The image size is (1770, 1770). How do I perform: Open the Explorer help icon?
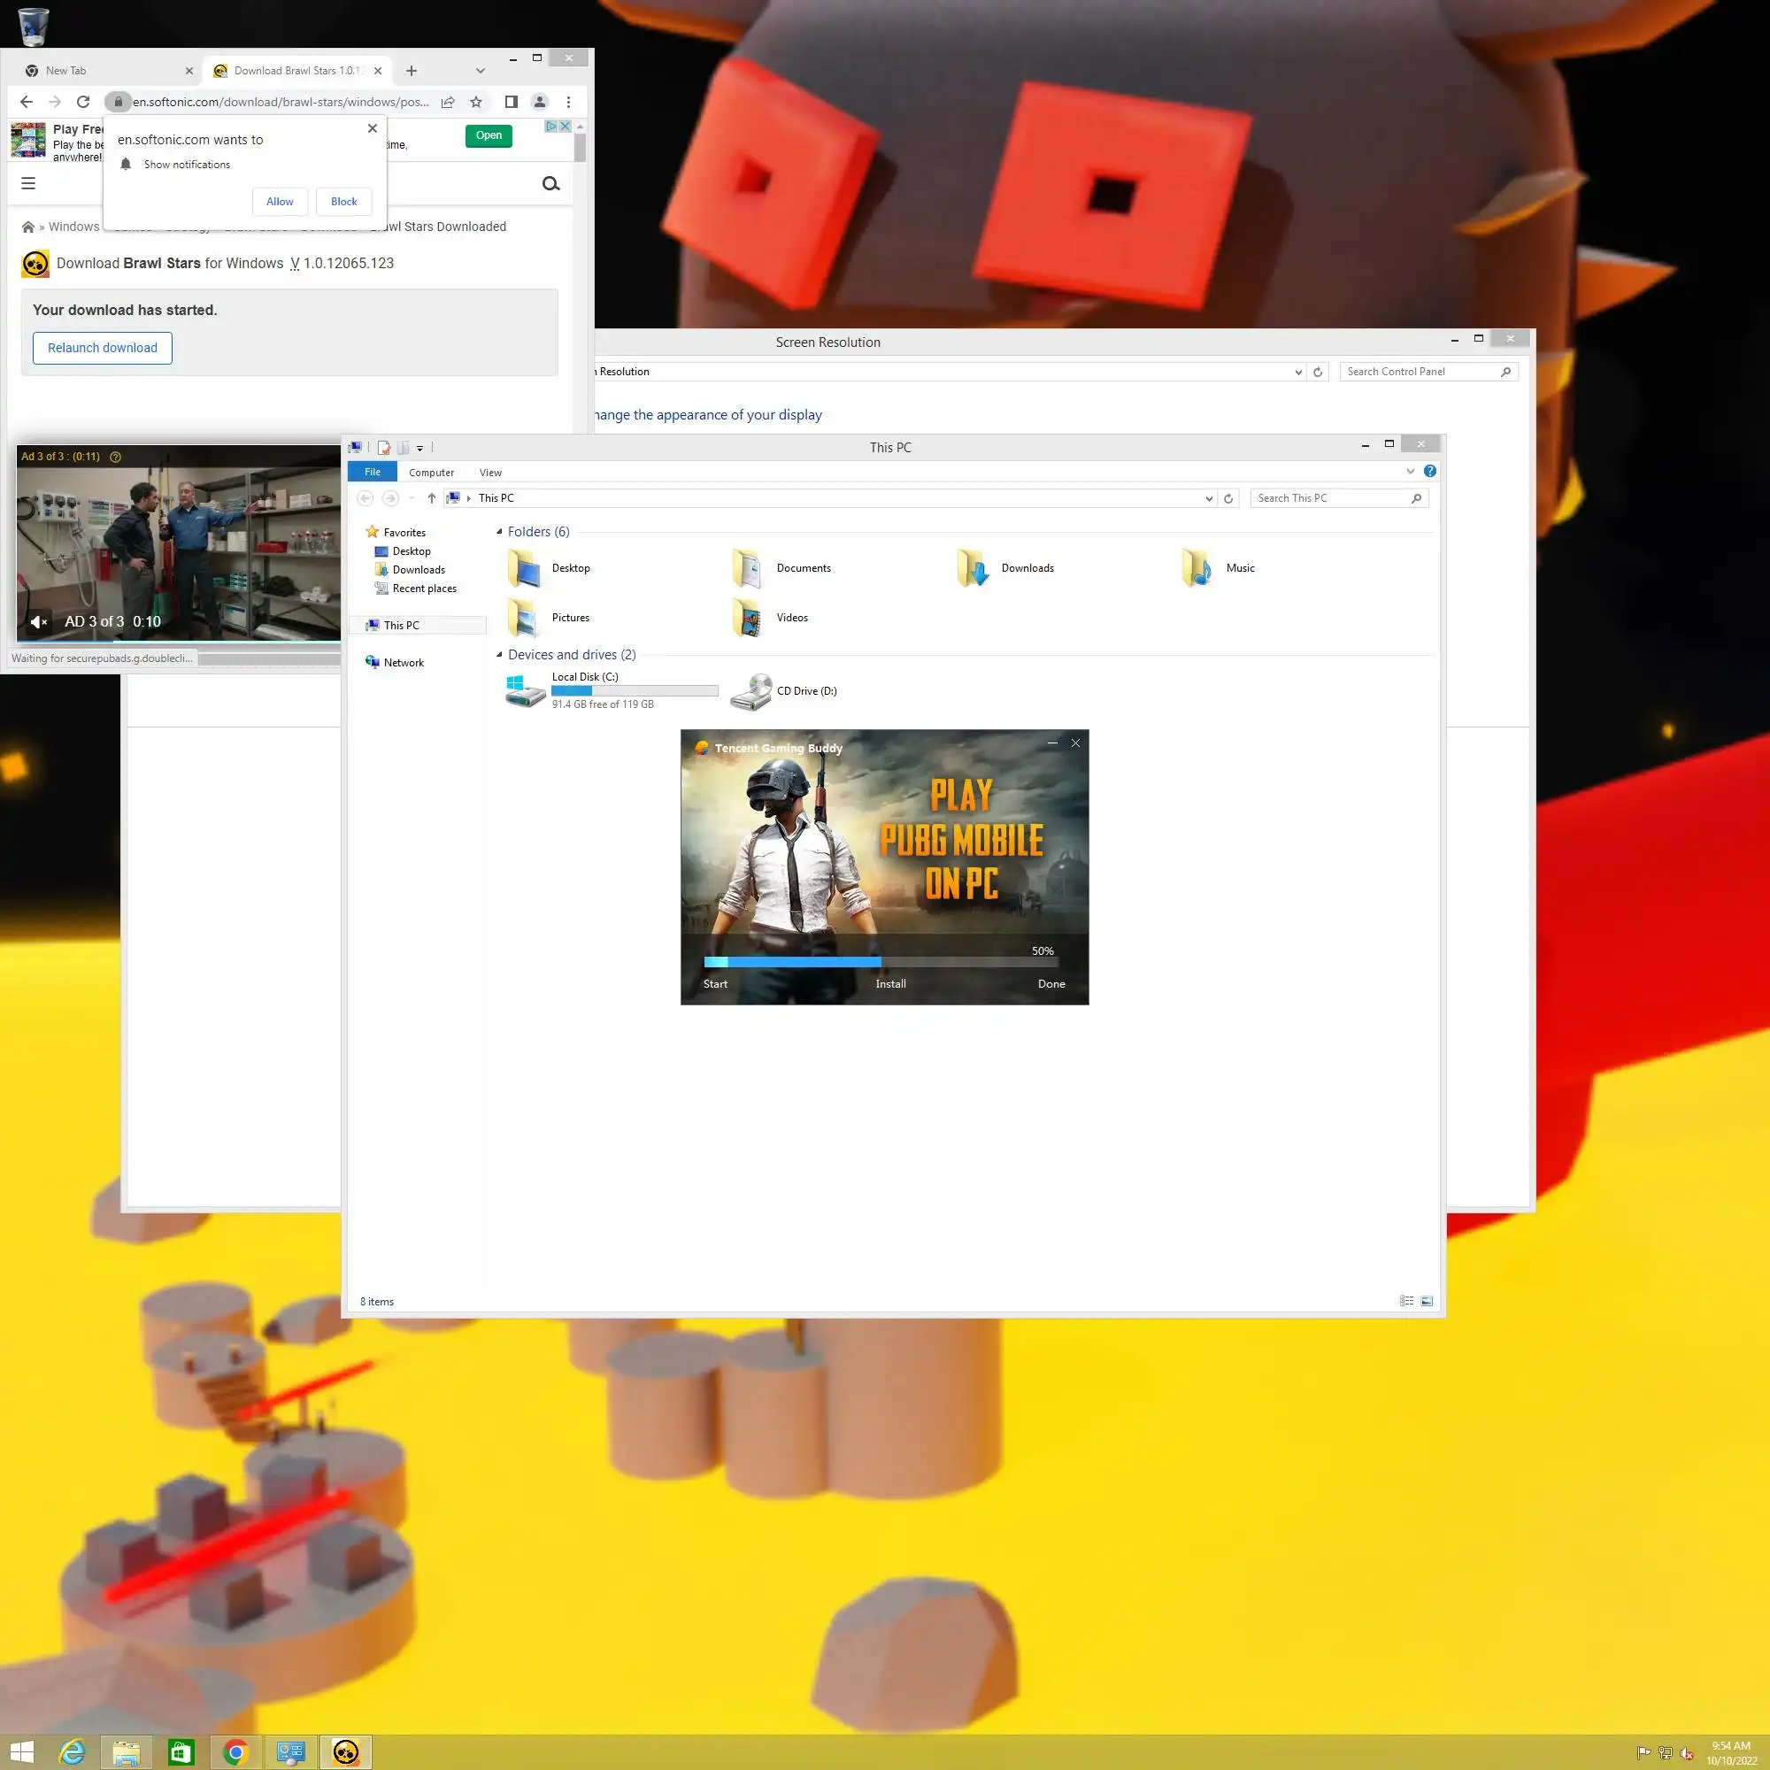(x=1429, y=471)
